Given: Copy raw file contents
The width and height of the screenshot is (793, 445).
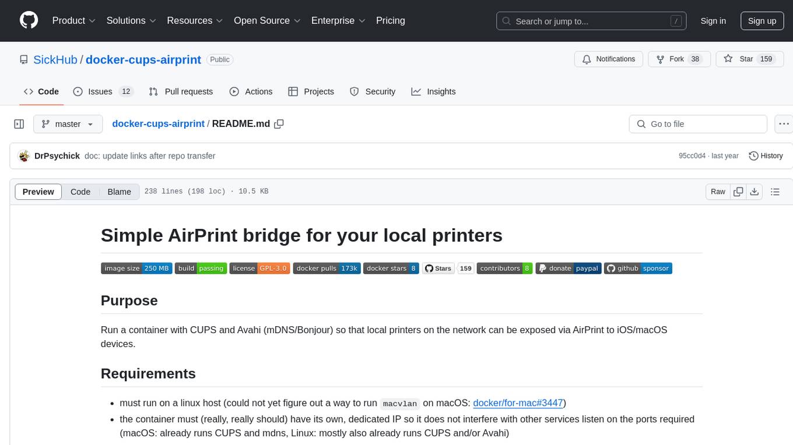Looking at the screenshot, I should [x=738, y=192].
